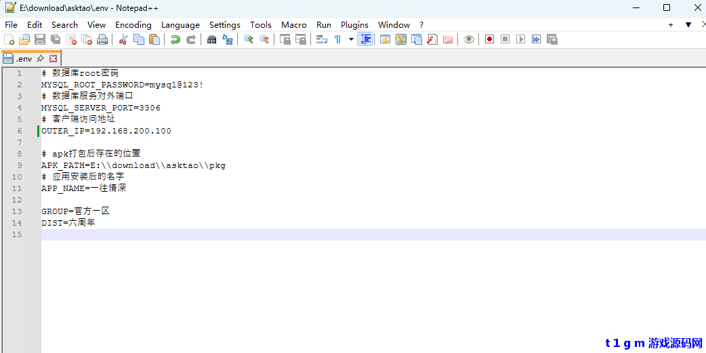The width and height of the screenshot is (706, 353).
Task: Click the Print toolbar icon
Action: pos(102,40)
